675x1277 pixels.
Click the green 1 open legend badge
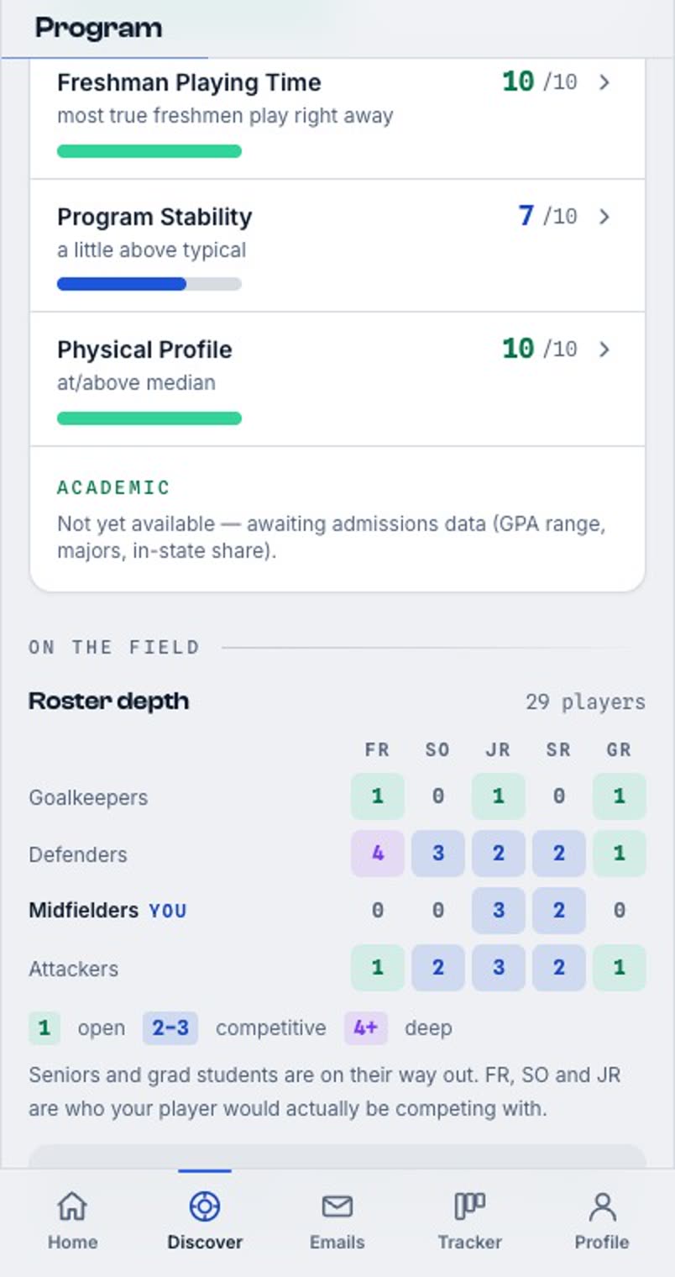44,1028
